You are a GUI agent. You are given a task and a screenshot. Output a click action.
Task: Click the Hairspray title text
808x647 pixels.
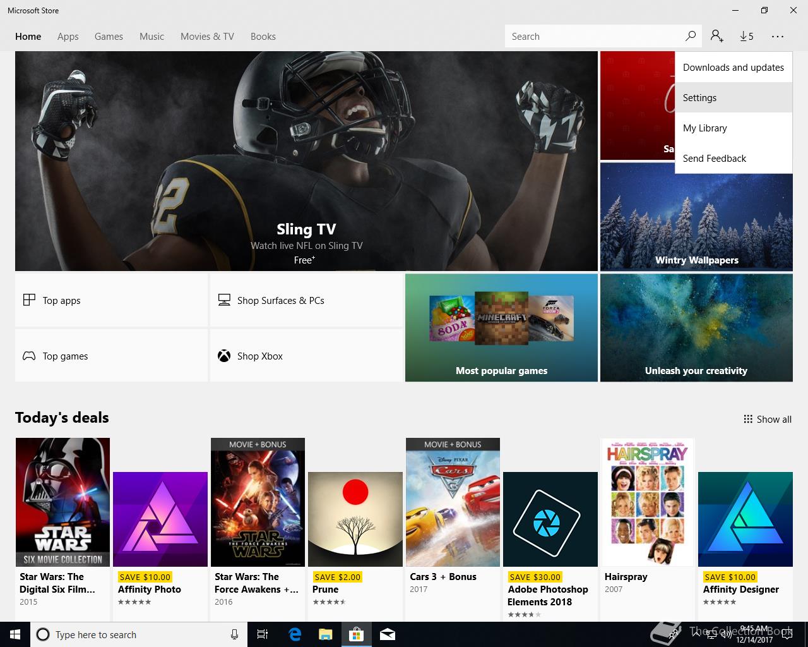[626, 577]
